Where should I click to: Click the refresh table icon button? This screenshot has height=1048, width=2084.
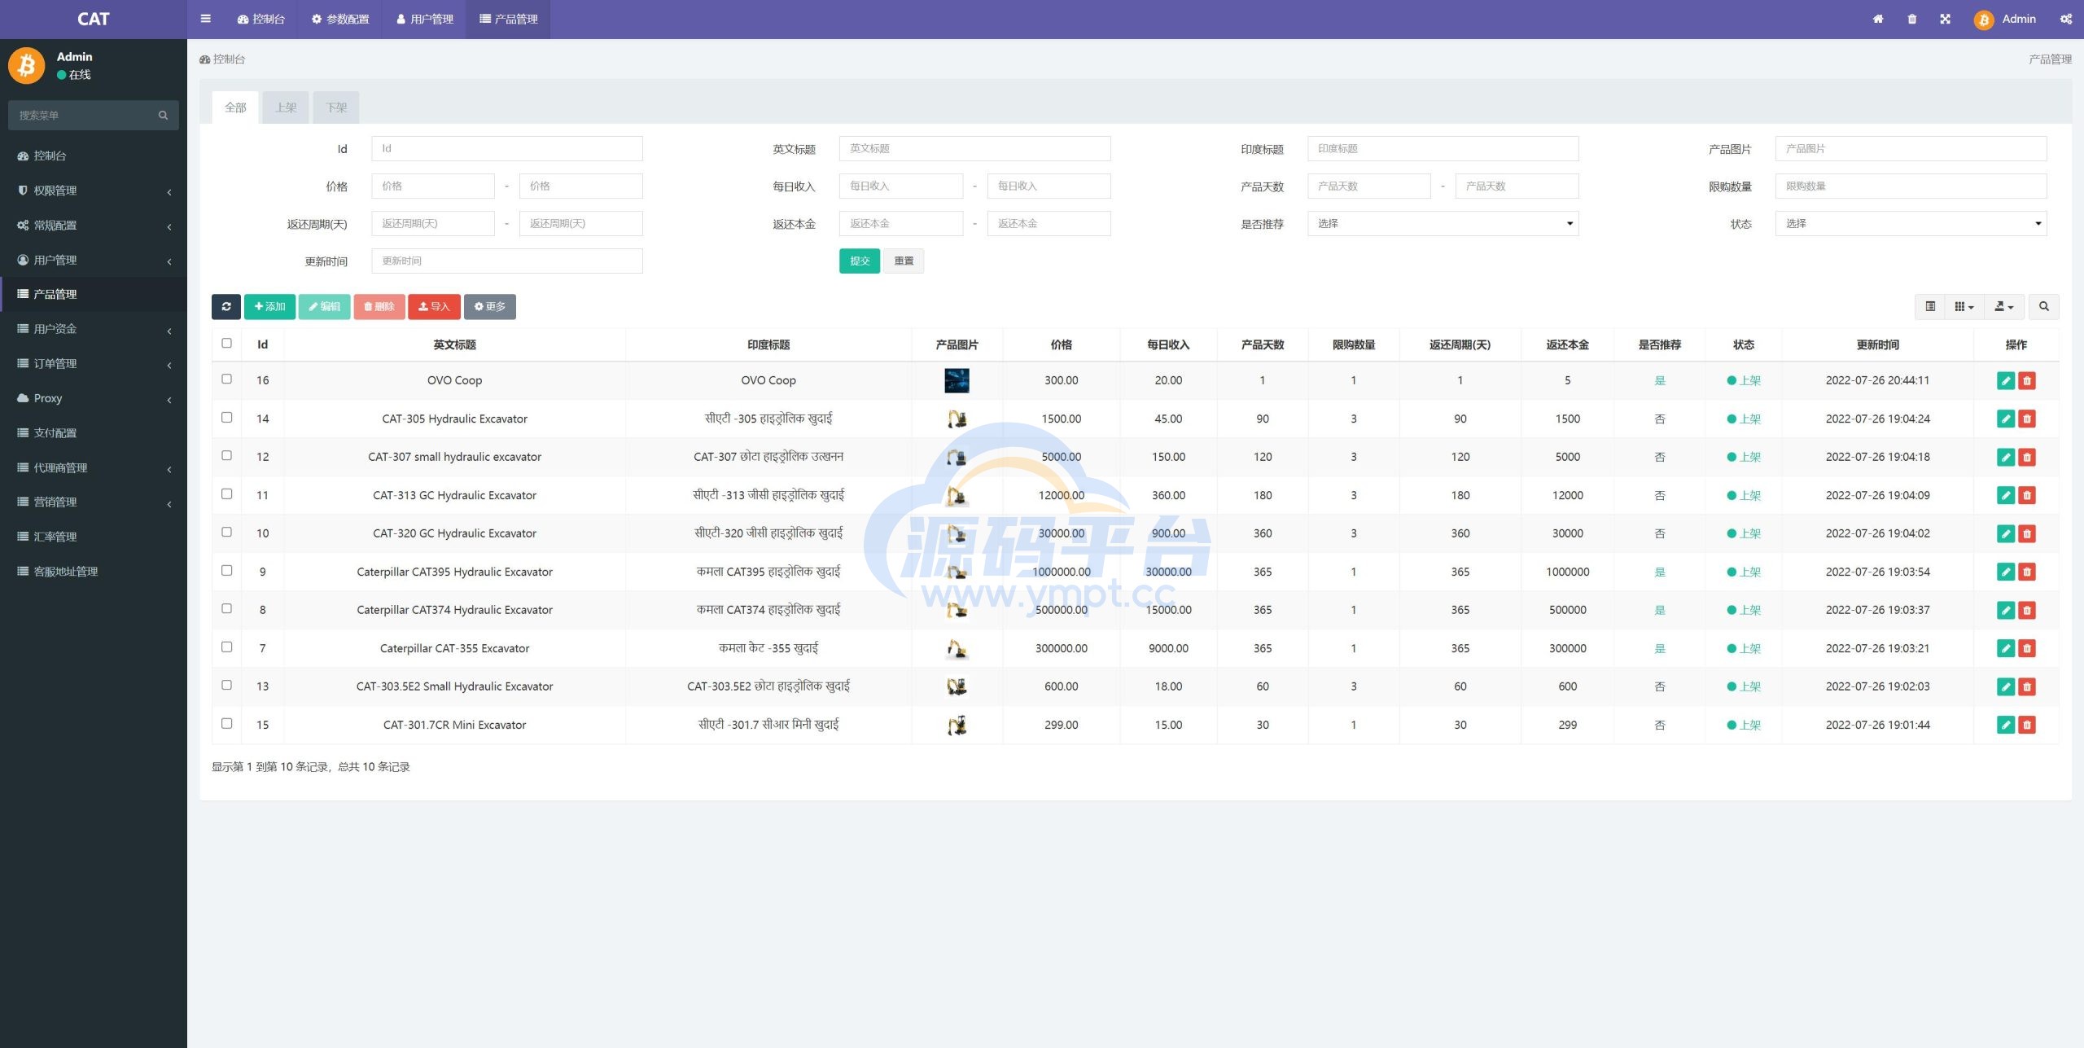(x=225, y=306)
